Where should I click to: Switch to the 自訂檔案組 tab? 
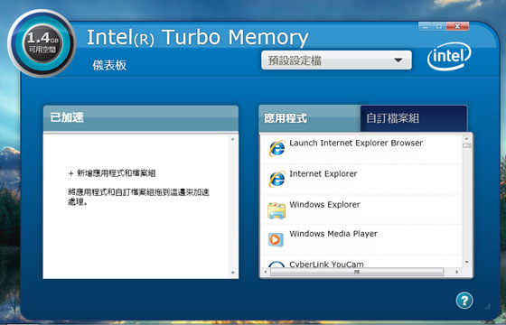[x=414, y=118]
